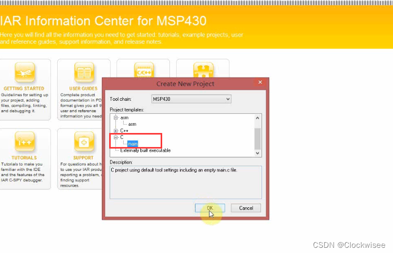This screenshot has height=253, width=393.
Task: Click the GETTING STARTED heading
Action: 24,88
